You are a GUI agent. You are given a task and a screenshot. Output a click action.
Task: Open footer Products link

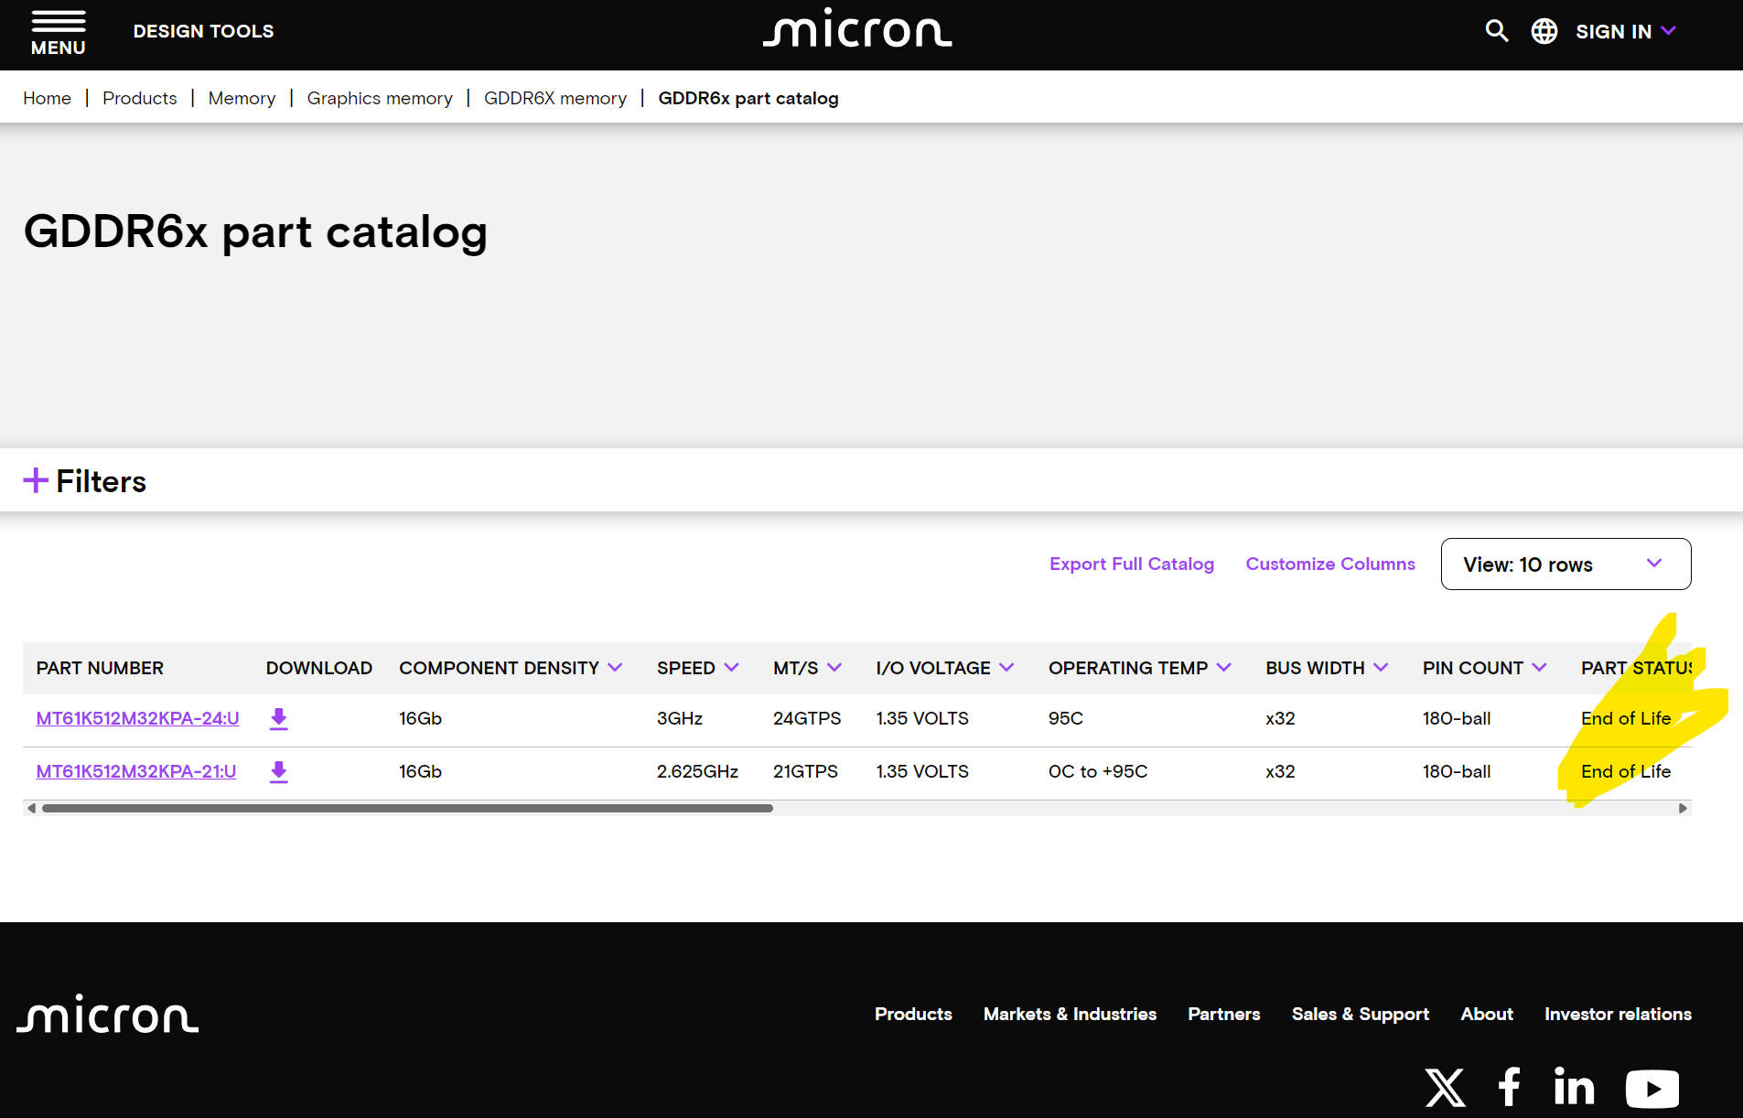[x=913, y=1014]
